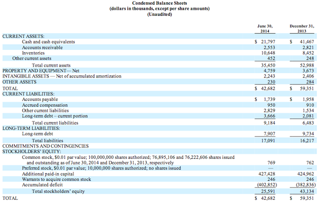Click the cash value 21,797
Viewport: 318px width, 206px height.
(268, 42)
